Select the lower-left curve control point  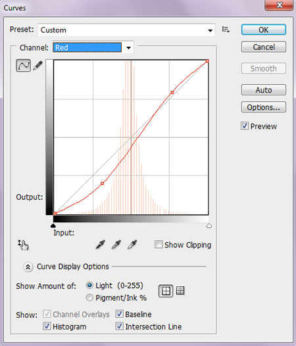[102, 184]
